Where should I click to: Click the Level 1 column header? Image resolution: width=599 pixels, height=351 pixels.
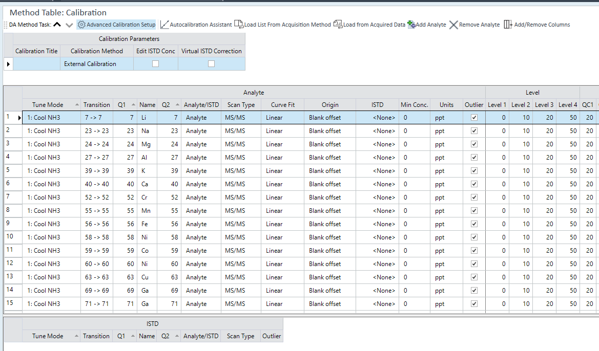[x=497, y=104]
